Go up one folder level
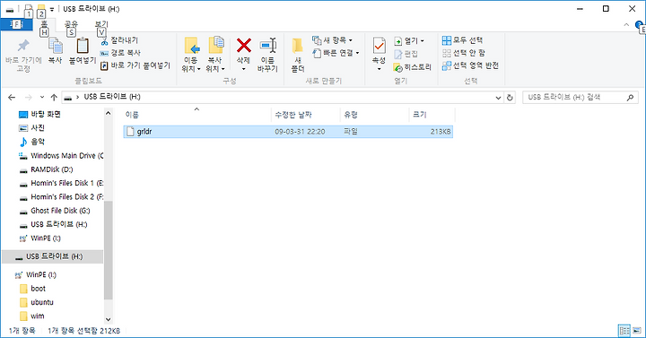This screenshot has width=646, height=338. 54,97
